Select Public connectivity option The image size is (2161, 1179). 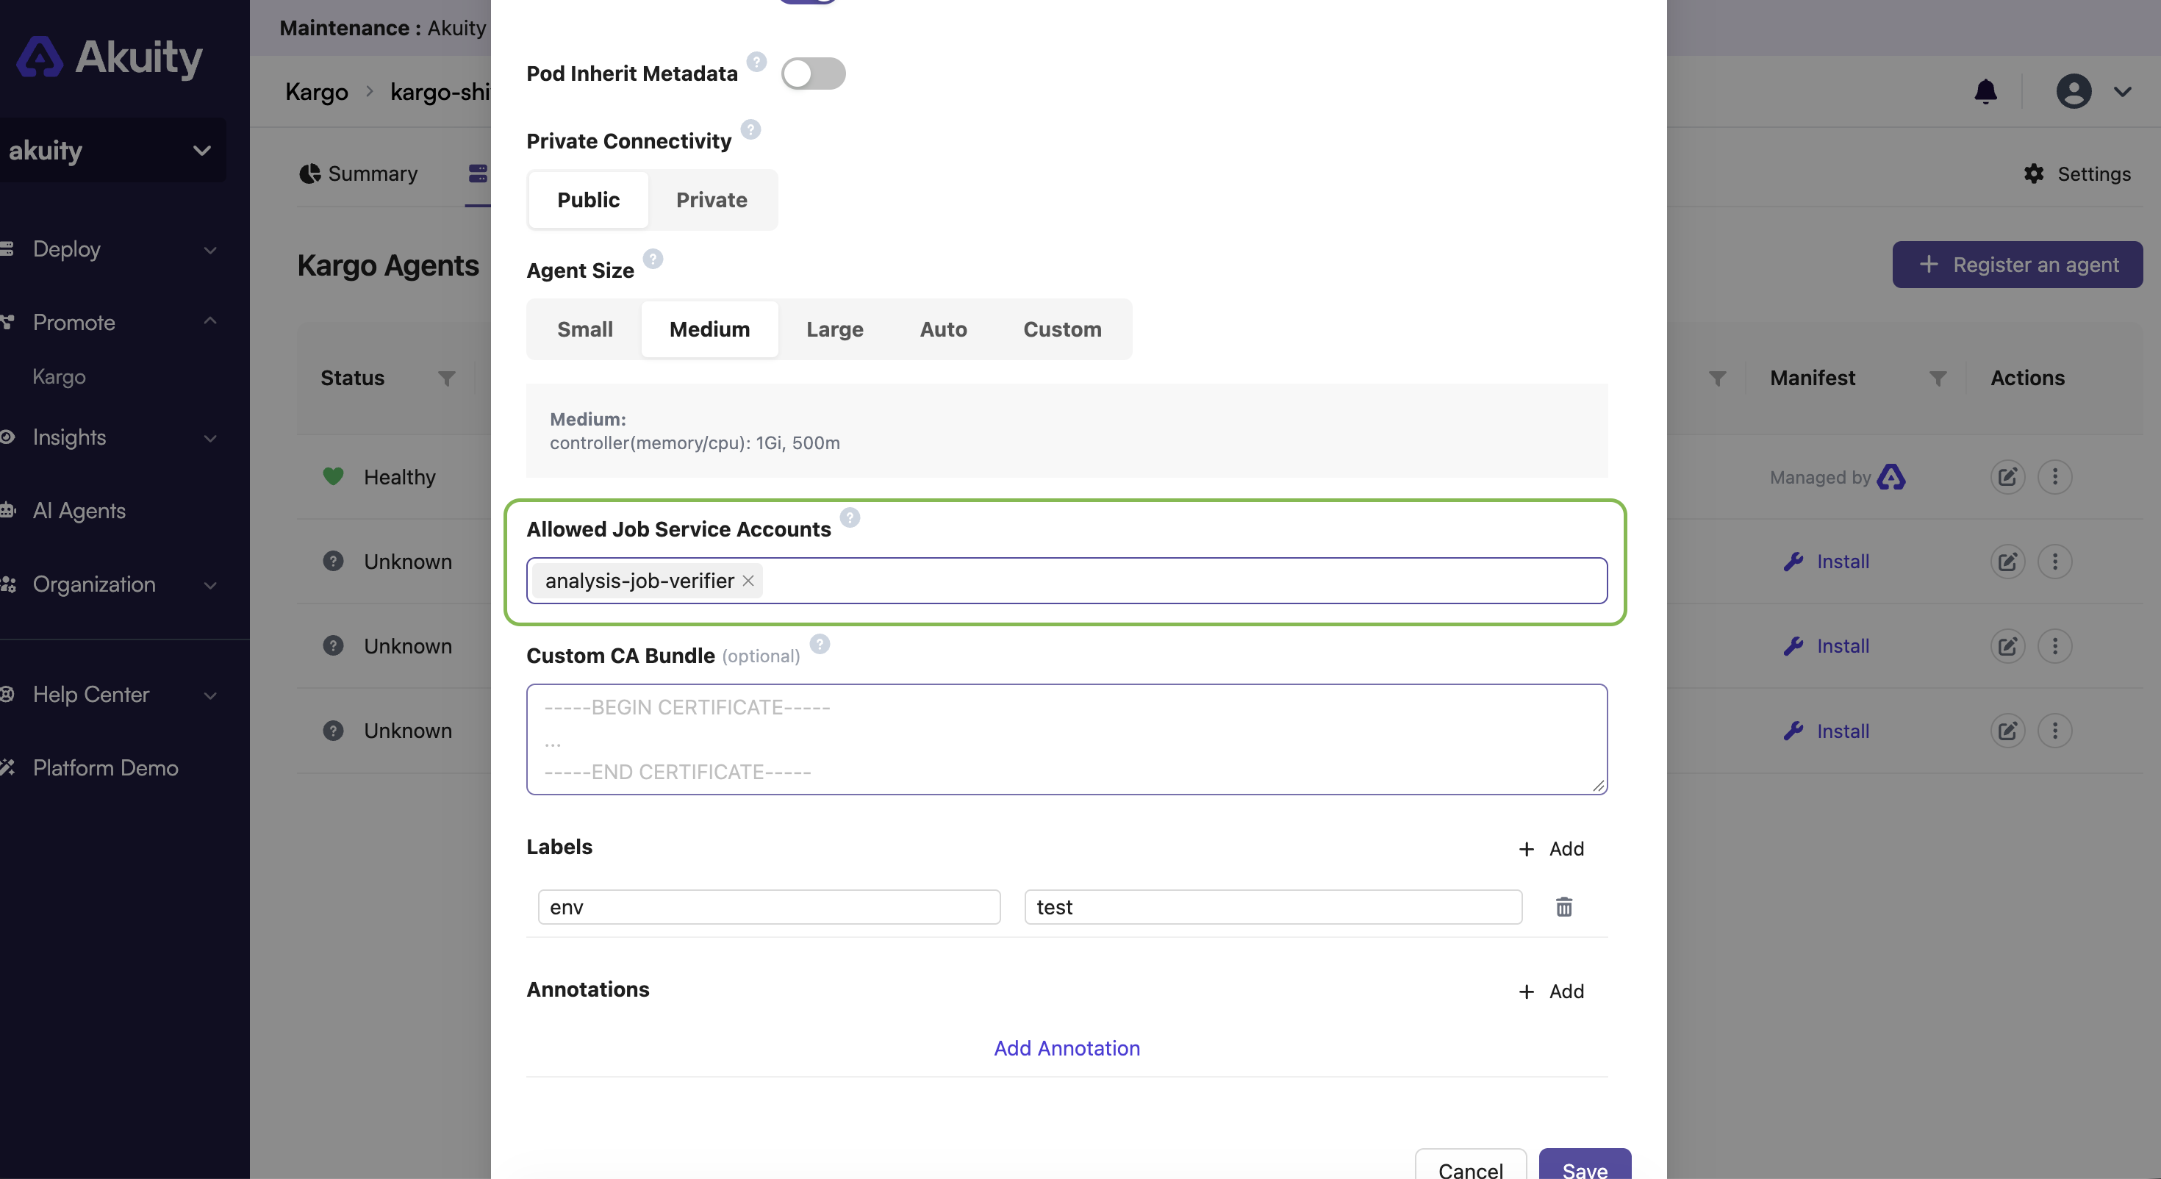click(x=588, y=200)
